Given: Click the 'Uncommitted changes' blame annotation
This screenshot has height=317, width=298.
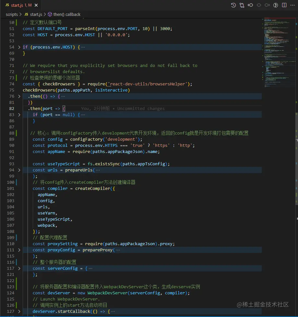Looking at the screenshot, I should pyautogui.click(x=141, y=109).
